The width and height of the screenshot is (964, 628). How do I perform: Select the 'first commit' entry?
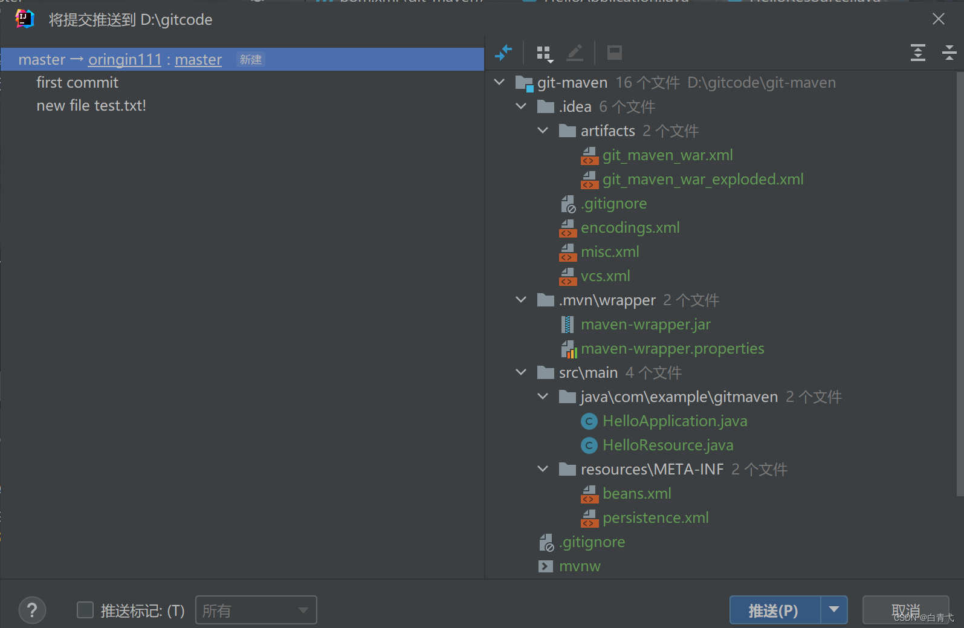pos(77,83)
